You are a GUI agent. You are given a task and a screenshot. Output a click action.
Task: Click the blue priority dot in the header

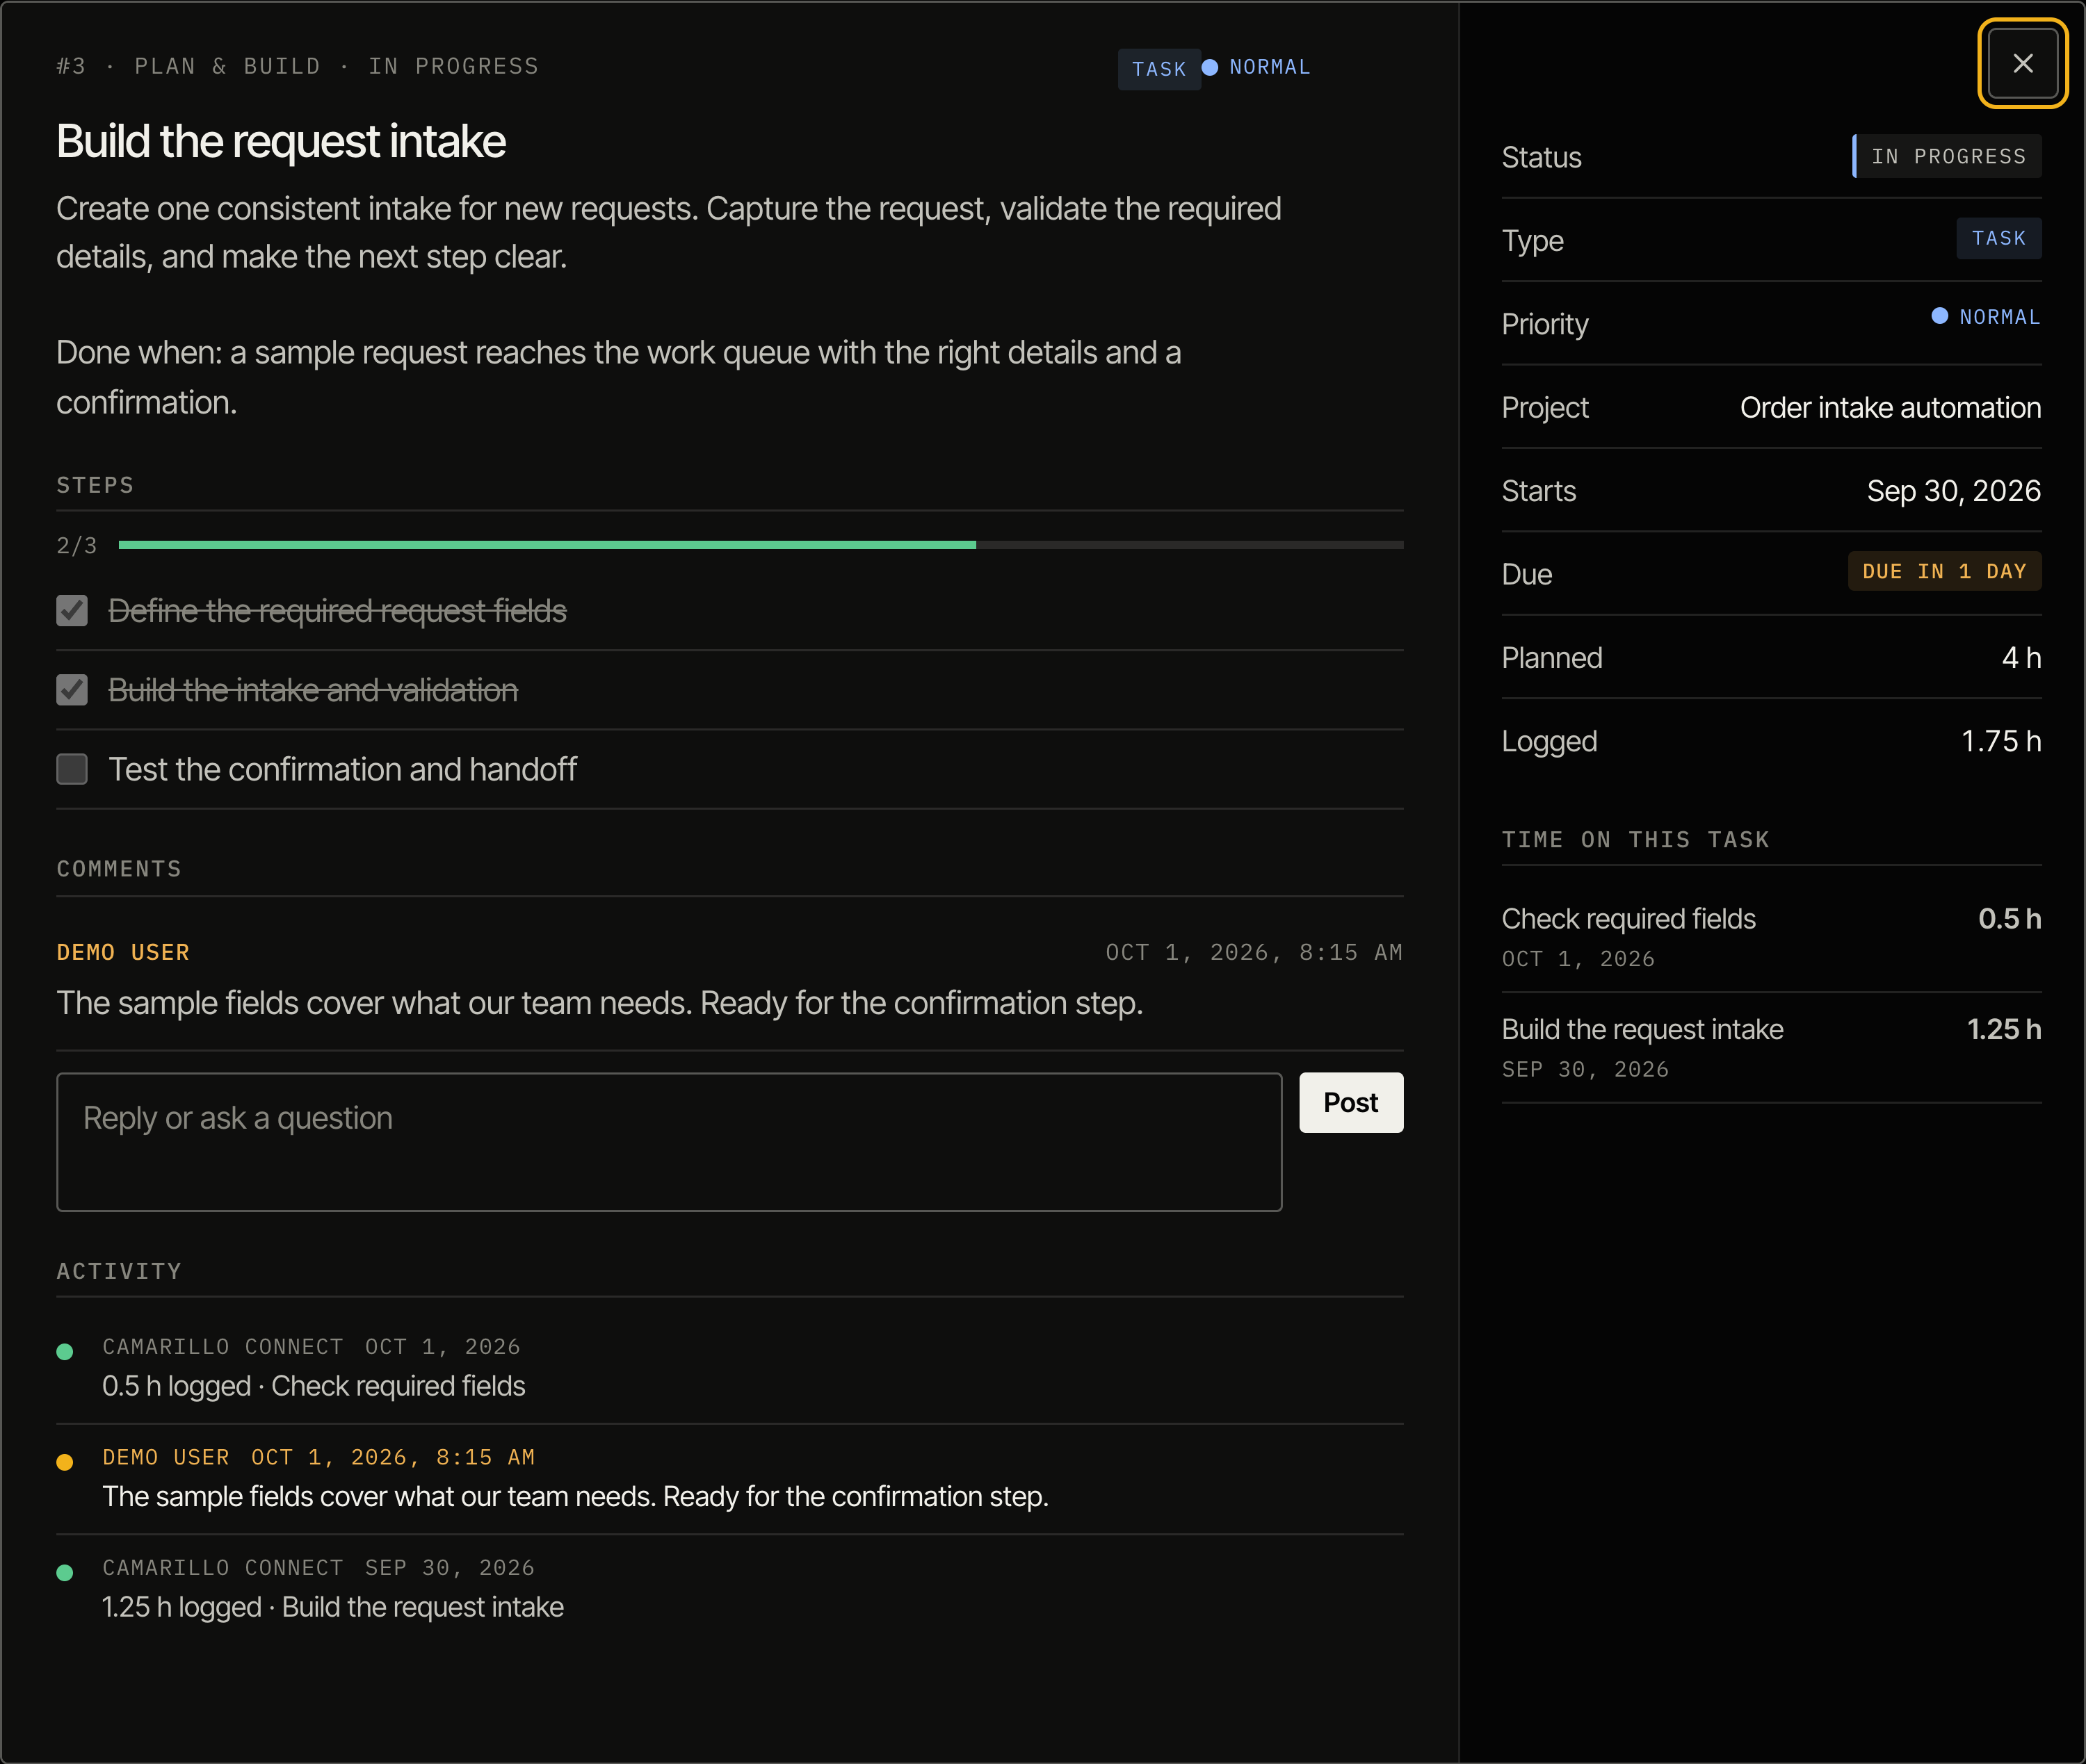[1210, 67]
